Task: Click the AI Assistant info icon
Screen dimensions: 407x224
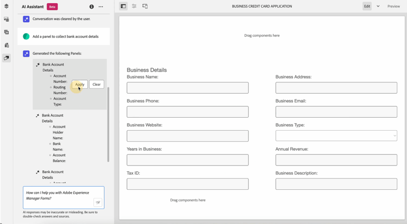Action: [91, 7]
